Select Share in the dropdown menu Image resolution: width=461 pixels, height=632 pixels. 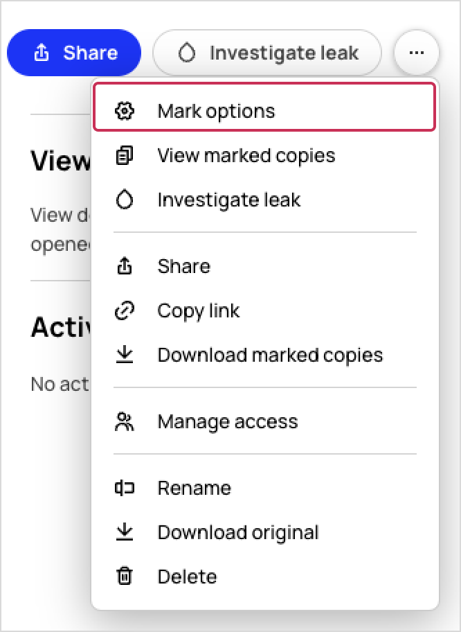[264, 266]
